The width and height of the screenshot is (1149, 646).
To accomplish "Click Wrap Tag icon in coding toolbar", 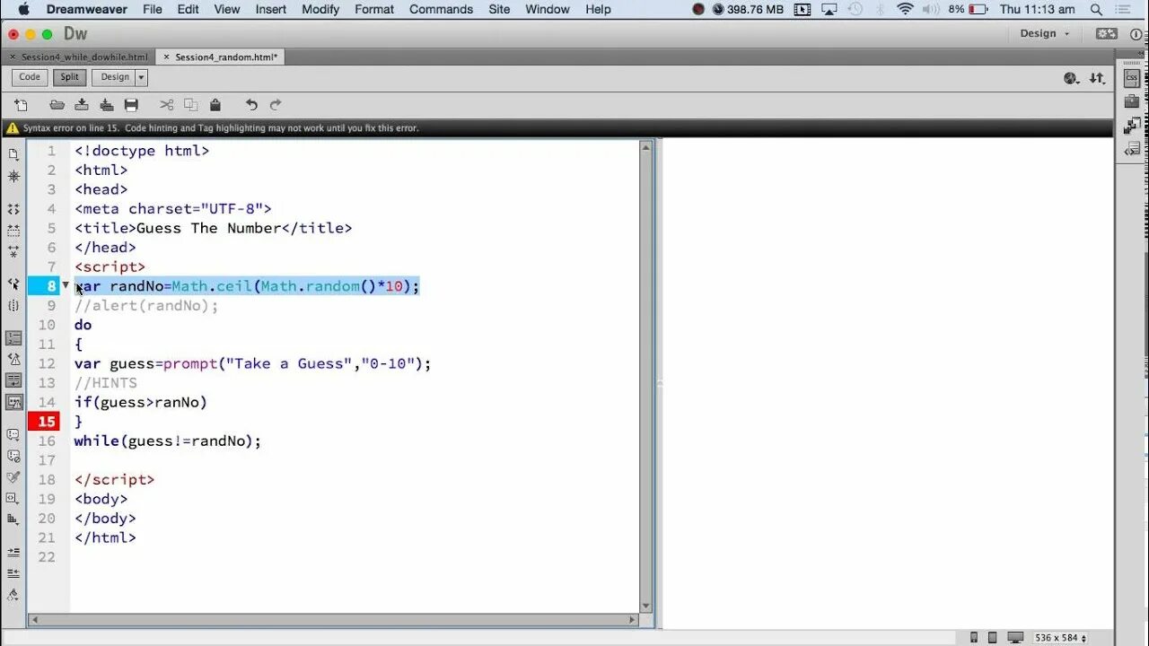I will tap(13, 477).
